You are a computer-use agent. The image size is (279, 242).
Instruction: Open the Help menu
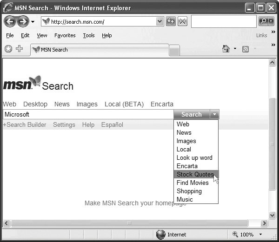107,35
